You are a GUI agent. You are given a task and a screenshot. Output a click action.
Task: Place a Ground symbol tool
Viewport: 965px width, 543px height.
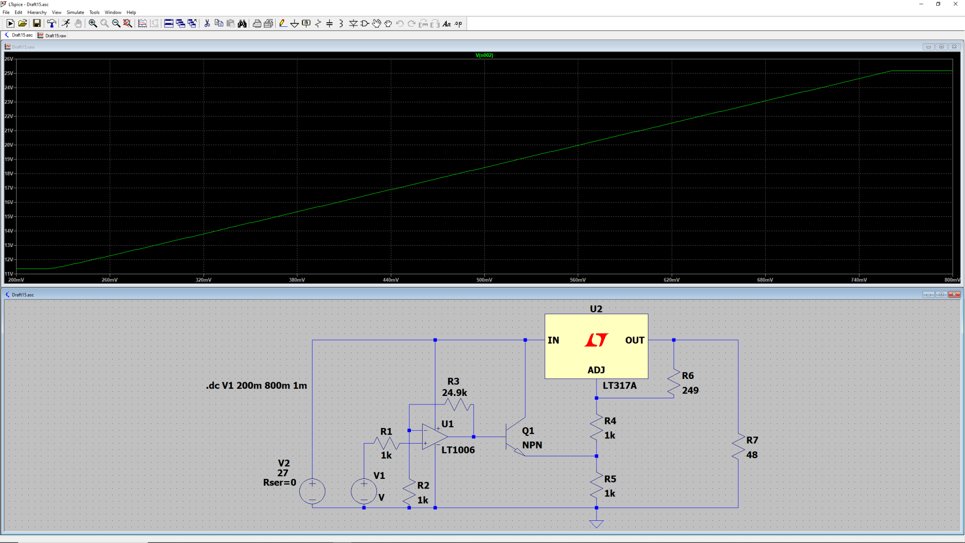tap(294, 24)
